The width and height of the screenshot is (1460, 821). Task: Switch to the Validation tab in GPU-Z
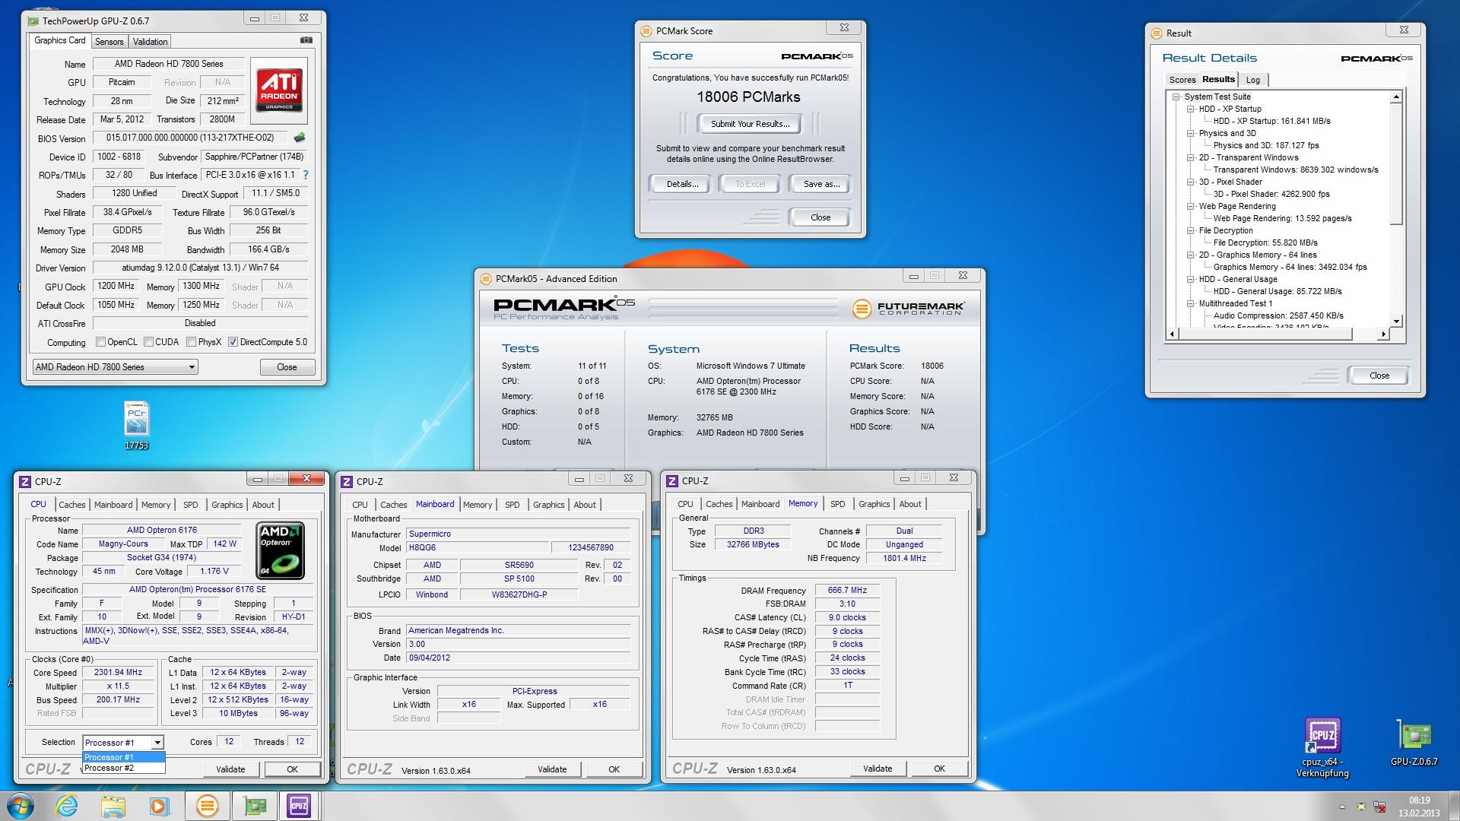click(x=150, y=42)
